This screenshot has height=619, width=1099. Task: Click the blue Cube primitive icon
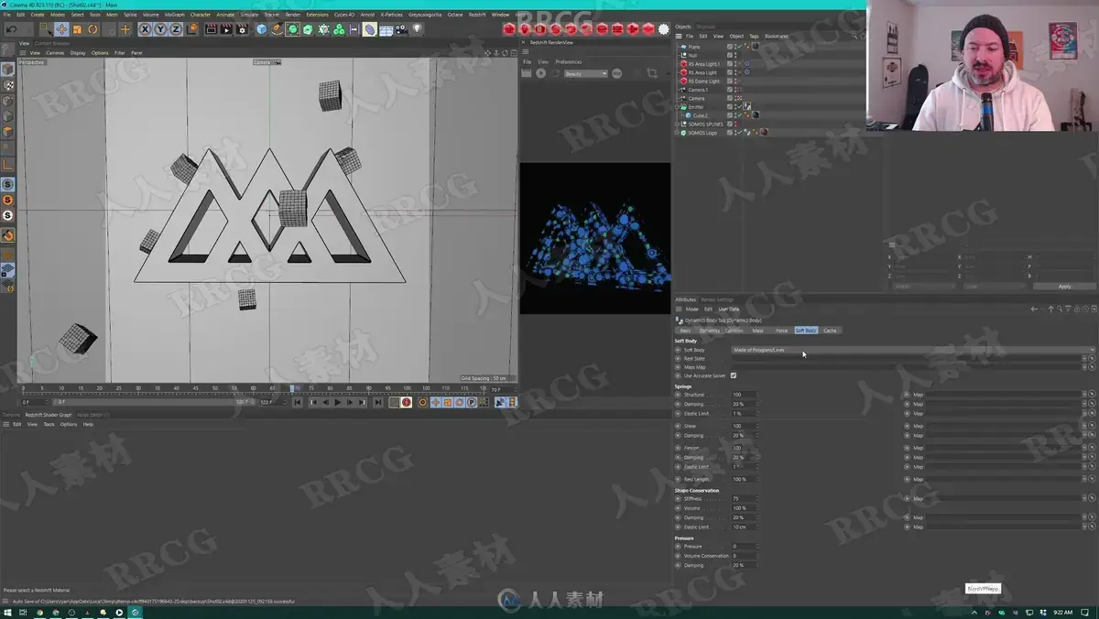262,29
